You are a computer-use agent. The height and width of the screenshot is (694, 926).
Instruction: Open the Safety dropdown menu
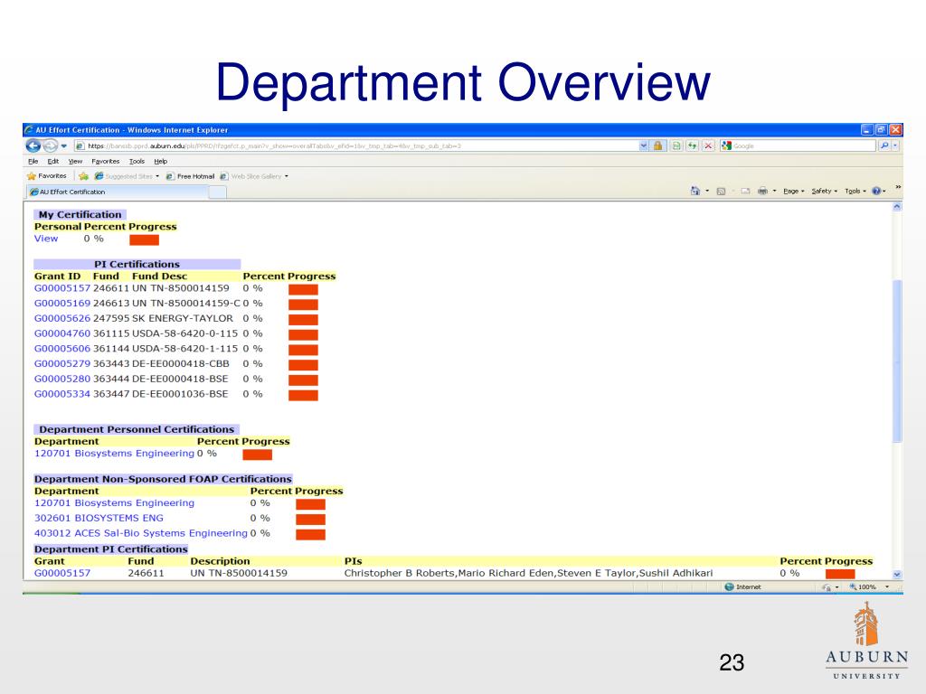pyautogui.click(x=824, y=191)
